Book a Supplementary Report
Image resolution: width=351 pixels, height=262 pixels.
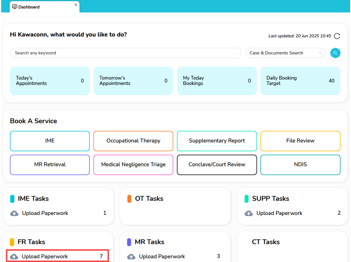[217, 141]
